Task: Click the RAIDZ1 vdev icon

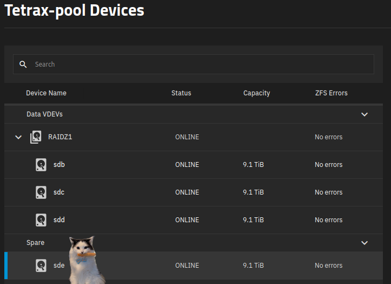Action: 36,137
